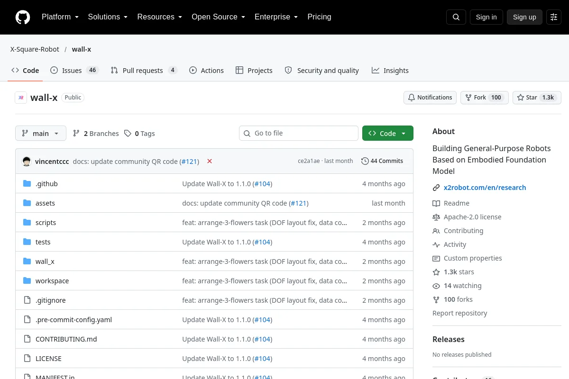The image size is (569, 379).
Task: Open the wall_x folder icon
Action: pyautogui.click(x=27, y=262)
